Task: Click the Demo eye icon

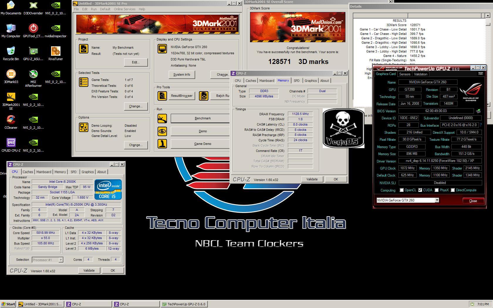Action: click(162, 131)
